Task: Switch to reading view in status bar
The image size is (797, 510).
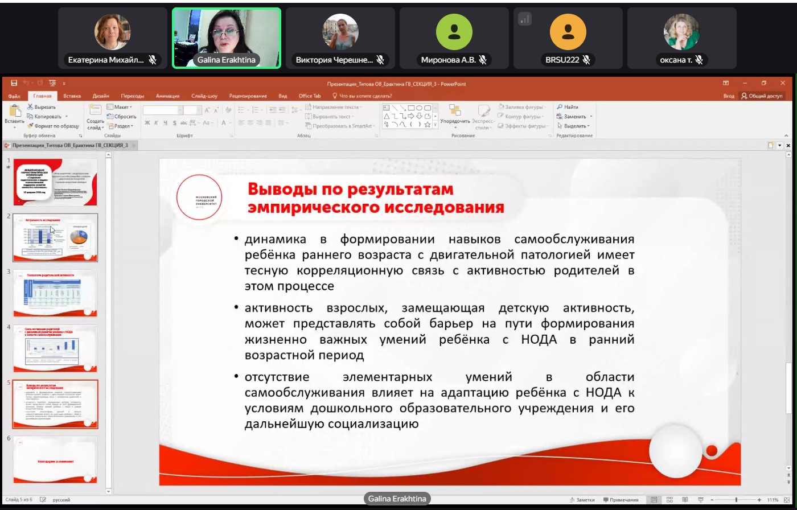Action: point(685,500)
